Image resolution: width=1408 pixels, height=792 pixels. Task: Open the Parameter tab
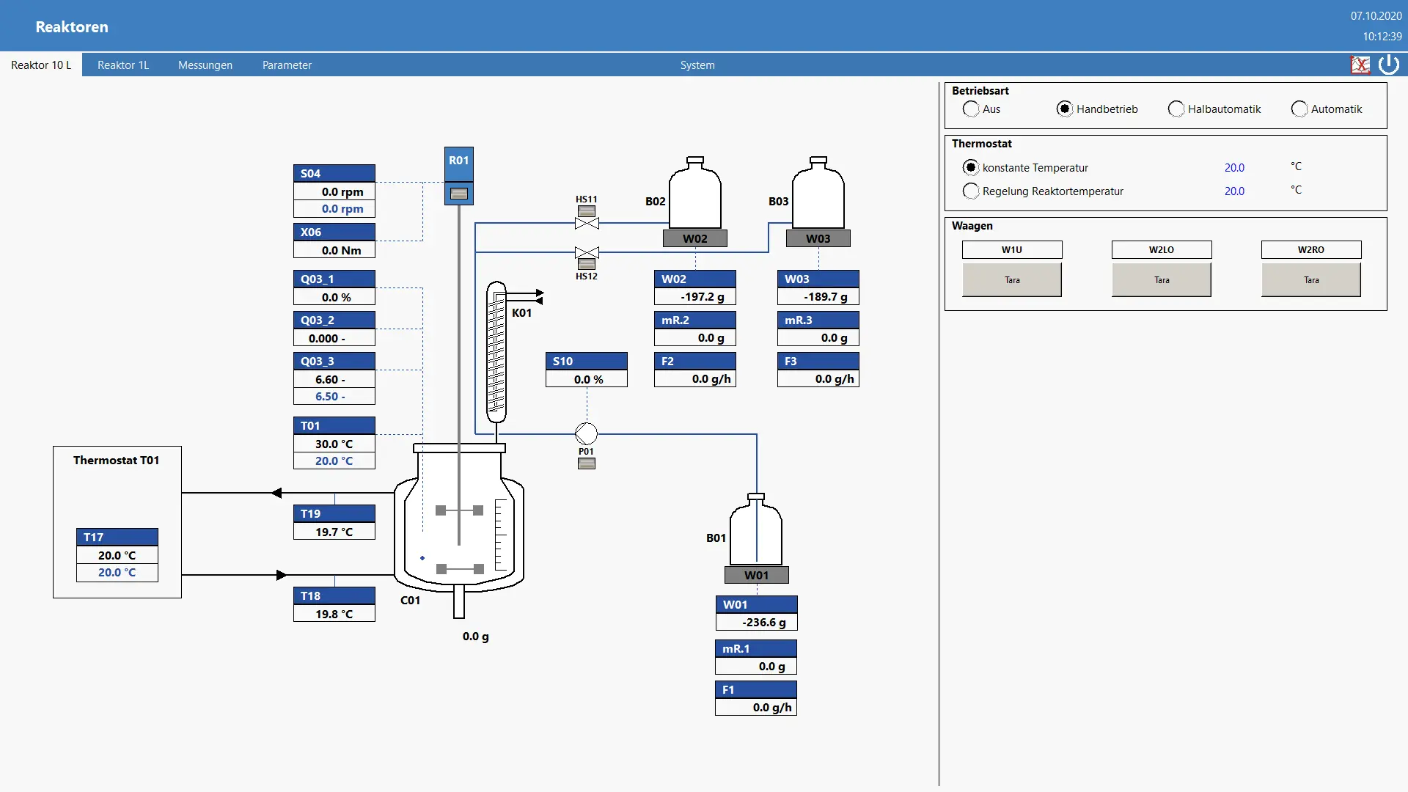[287, 65]
